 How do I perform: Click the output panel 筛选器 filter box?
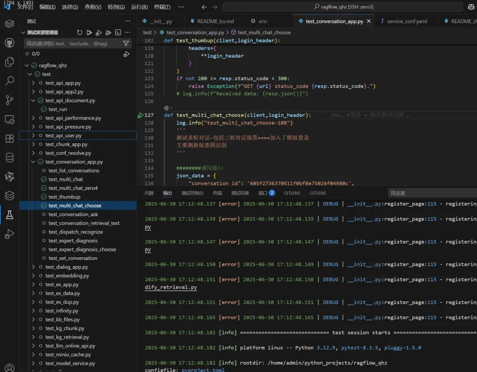pos(432,193)
